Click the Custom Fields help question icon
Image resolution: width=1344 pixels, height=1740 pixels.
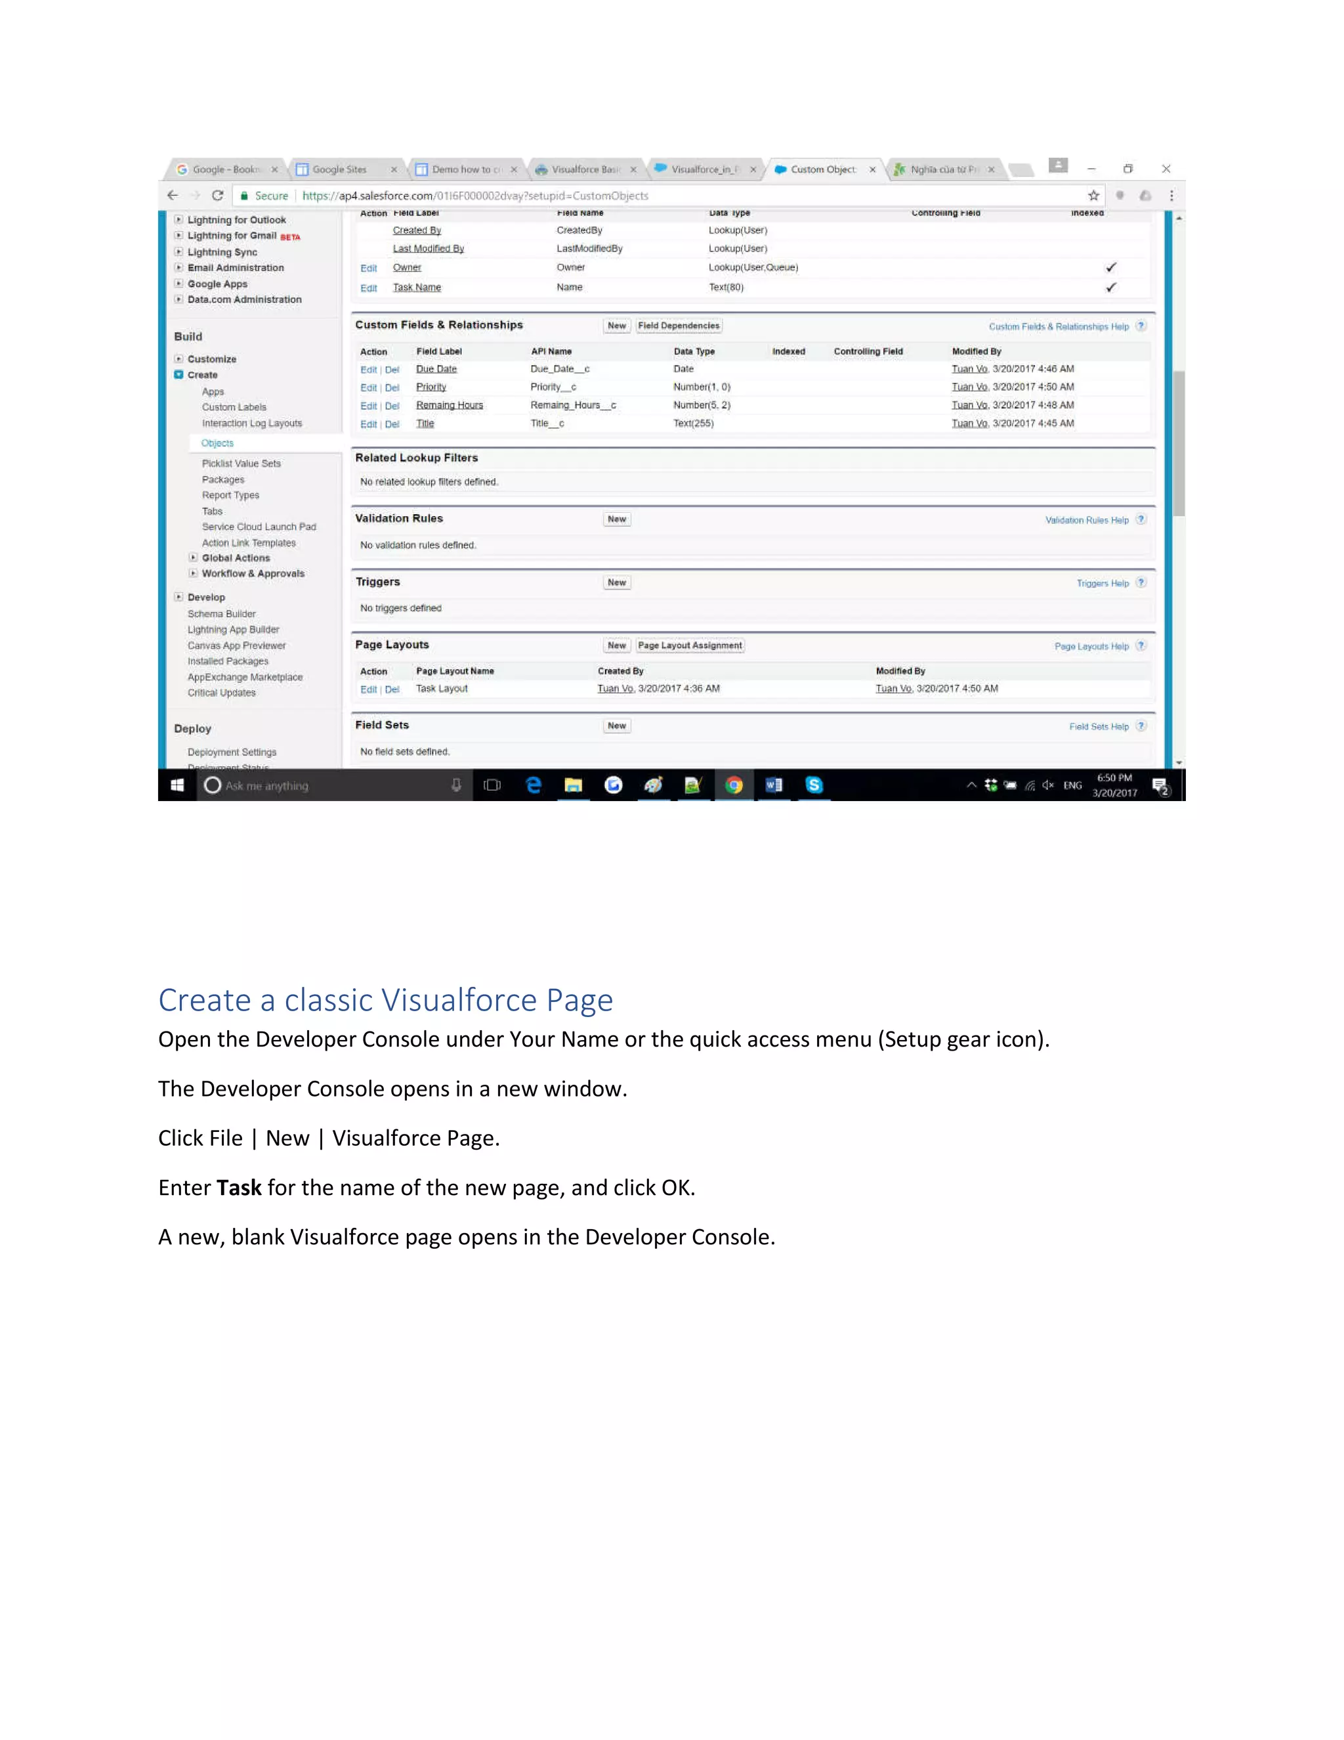[1141, 326]
